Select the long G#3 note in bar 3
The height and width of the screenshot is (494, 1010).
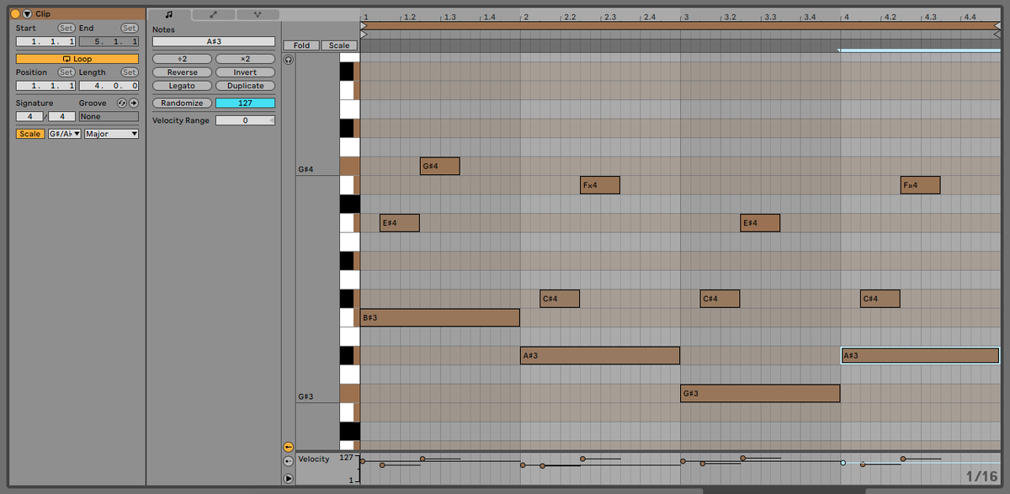click(x=760, y=393)
